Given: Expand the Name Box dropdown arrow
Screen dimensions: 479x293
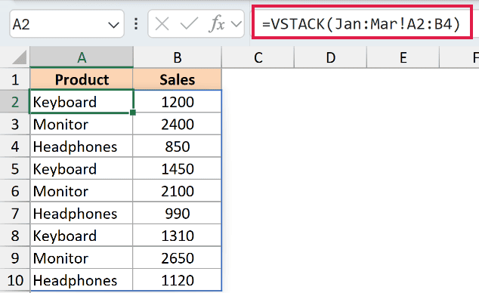Looking at the screenshot, I should [113, 25].
